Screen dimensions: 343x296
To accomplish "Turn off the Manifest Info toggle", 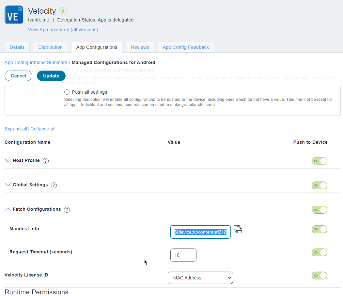I will tap(319, 229).
